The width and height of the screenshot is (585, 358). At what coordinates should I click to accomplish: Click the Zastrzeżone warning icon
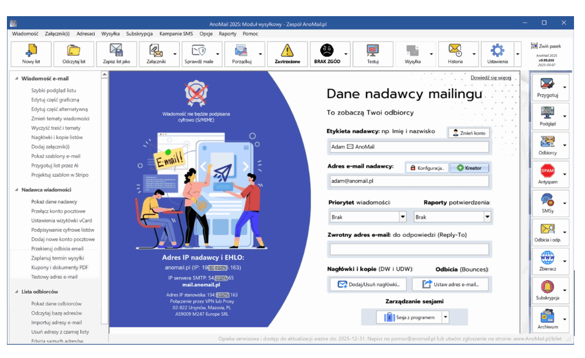tap(287, 50)
